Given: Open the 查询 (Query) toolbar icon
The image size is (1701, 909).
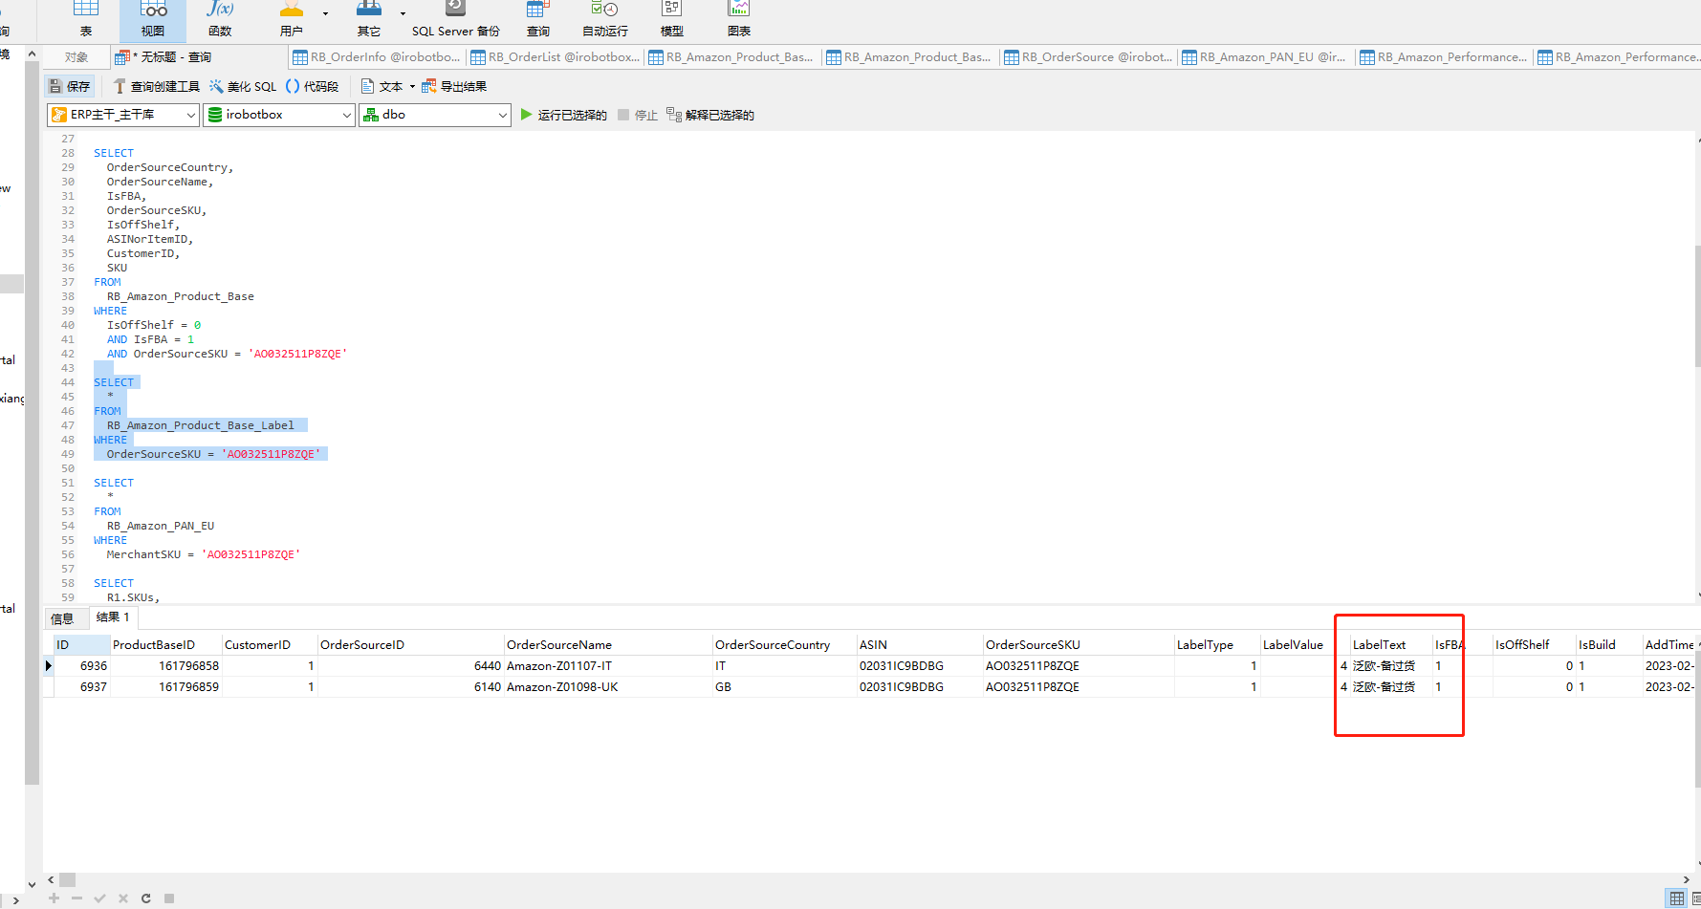Looking at the screenshot, I should point(538,19).
